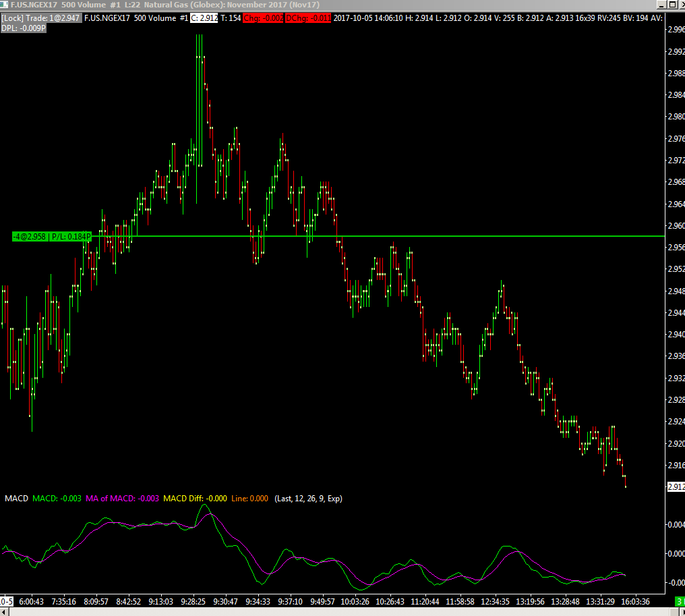
Task: Click the 8:09:57 time axis label
Action: [x=96, y=602]
